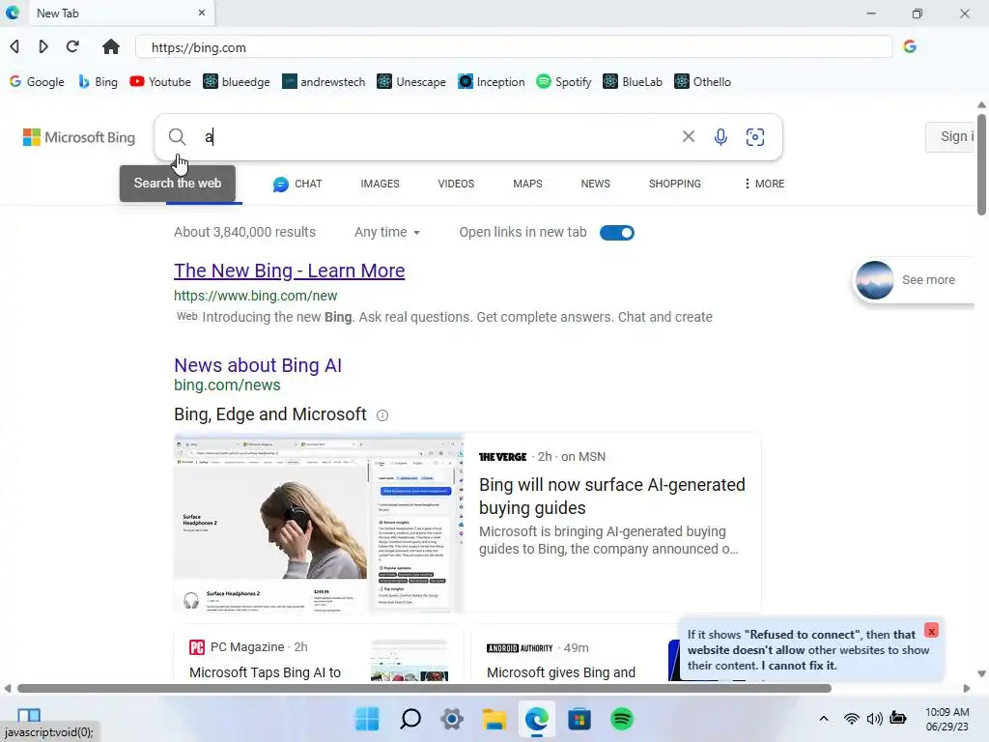The width and height of the screenshot is (989, 742).
Task: Click the Sign in button
Action: 952,137
